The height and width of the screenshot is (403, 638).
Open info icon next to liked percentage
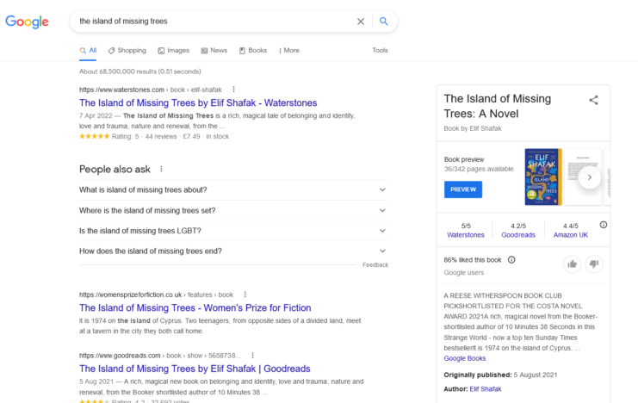click(x=511, y=259)
